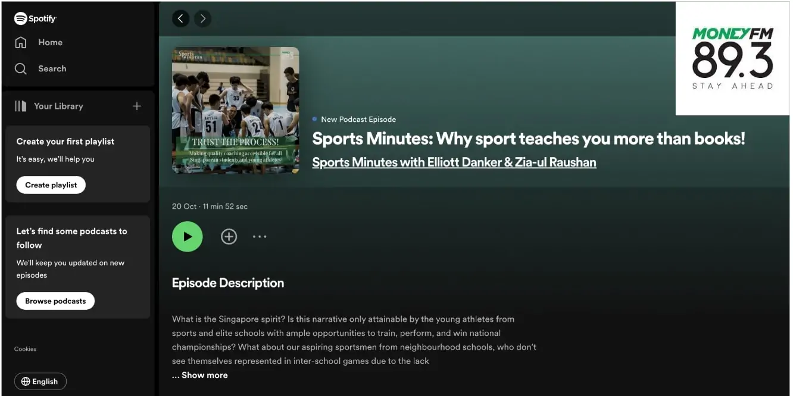Click the Search magnifier icon
This screenshot has height=396, width=793.
[x=21, y=68]
